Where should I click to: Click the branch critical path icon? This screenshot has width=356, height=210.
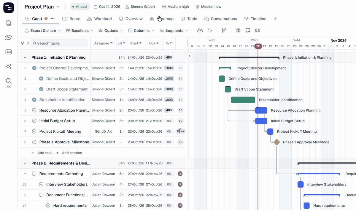click(224, 31)
